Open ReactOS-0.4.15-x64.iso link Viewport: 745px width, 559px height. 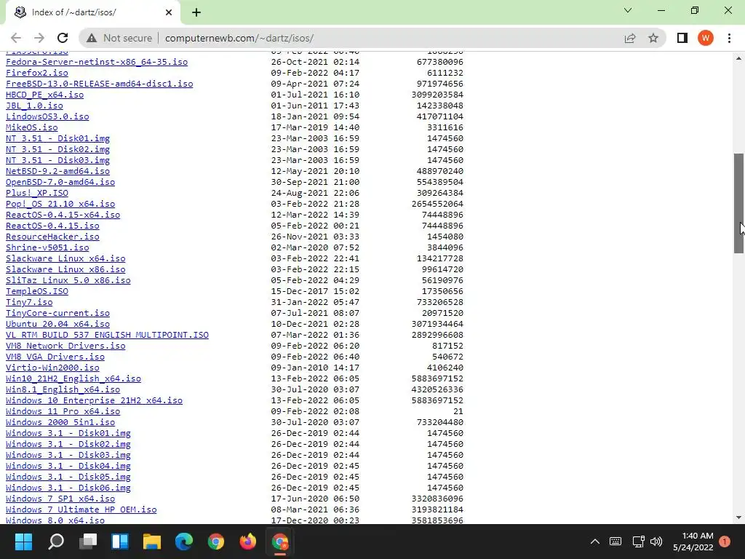[x=63, y=215]
